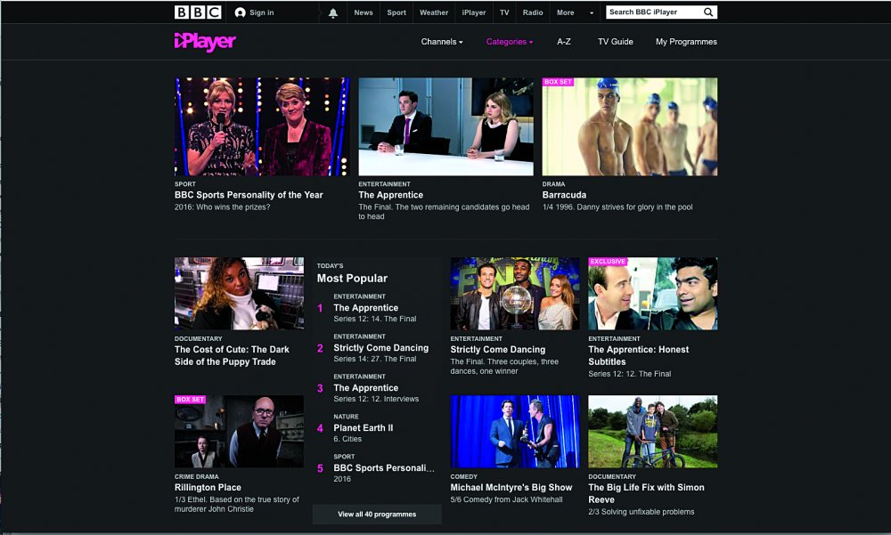Click the BBC logo

tap(197, 12)
